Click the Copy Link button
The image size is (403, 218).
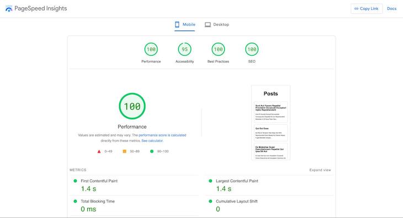367,8
